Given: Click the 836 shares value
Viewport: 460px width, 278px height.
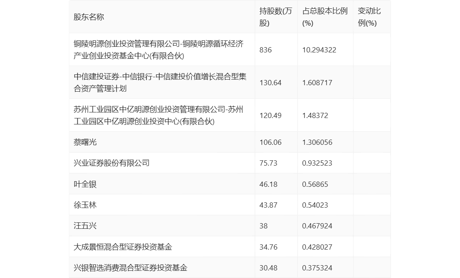Looking at the screenshot, I should coord(266,50).
